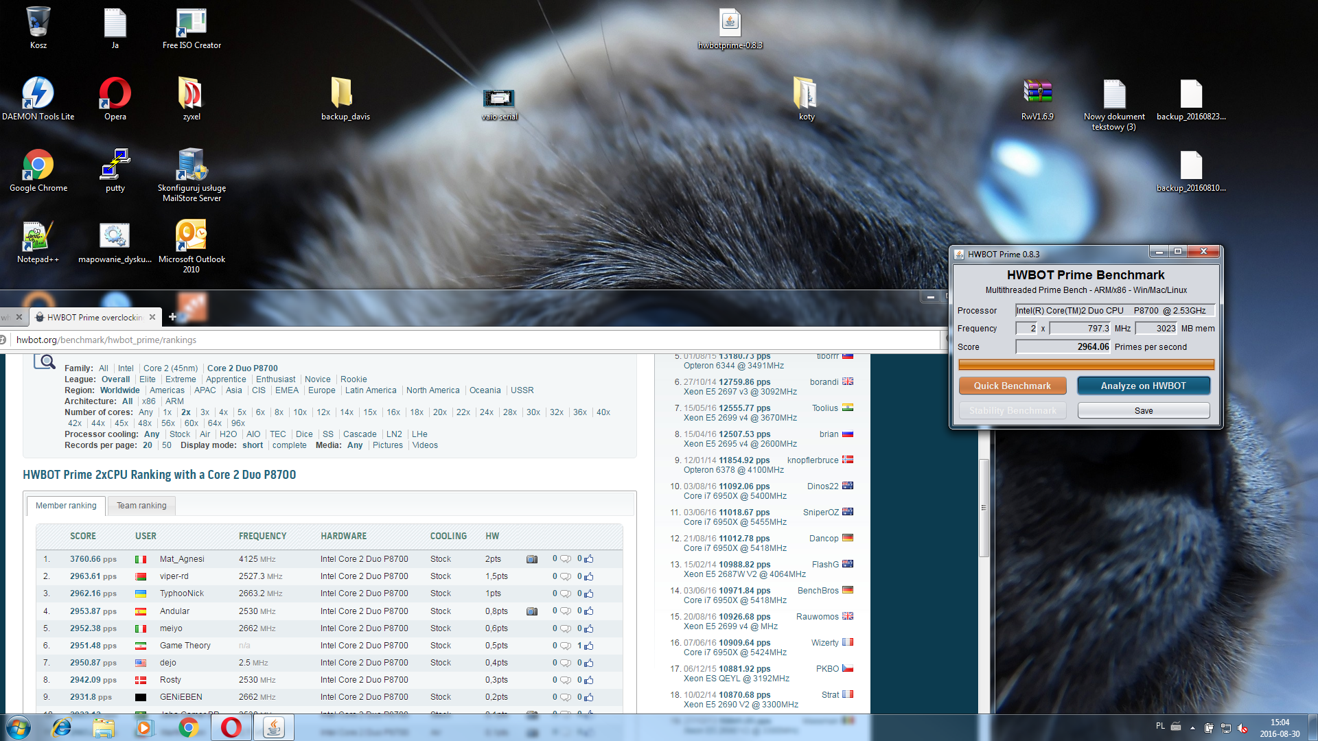Open the Dinos22 entry in the side ranking
The image size is (1318, 741).
coord(822,486)
